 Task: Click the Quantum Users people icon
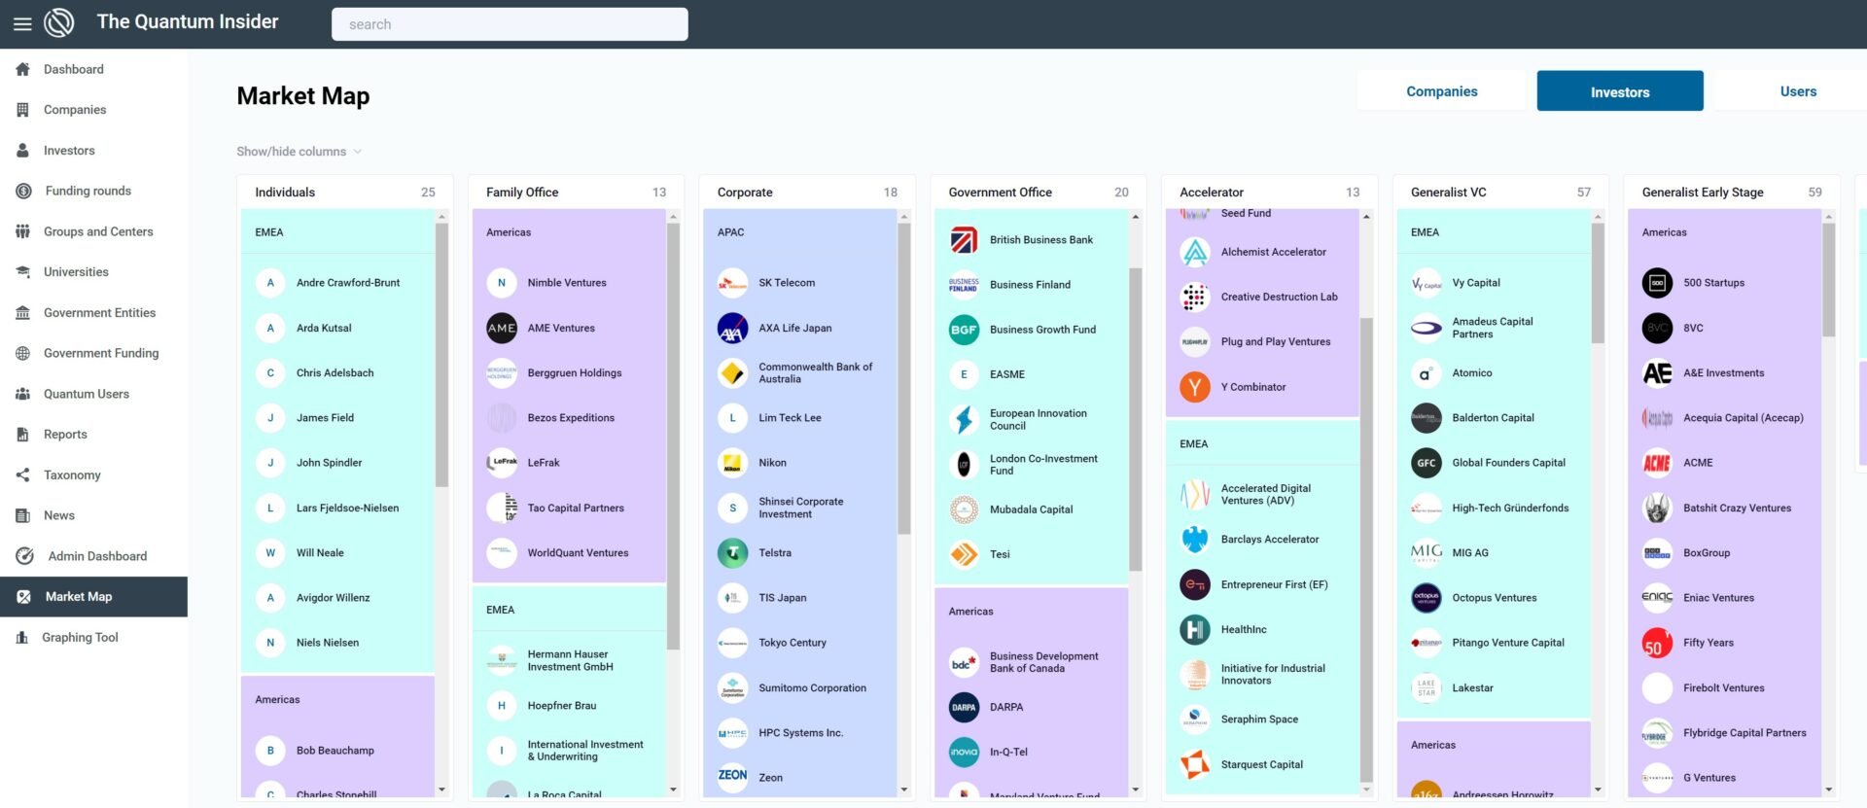click(22, 394)
